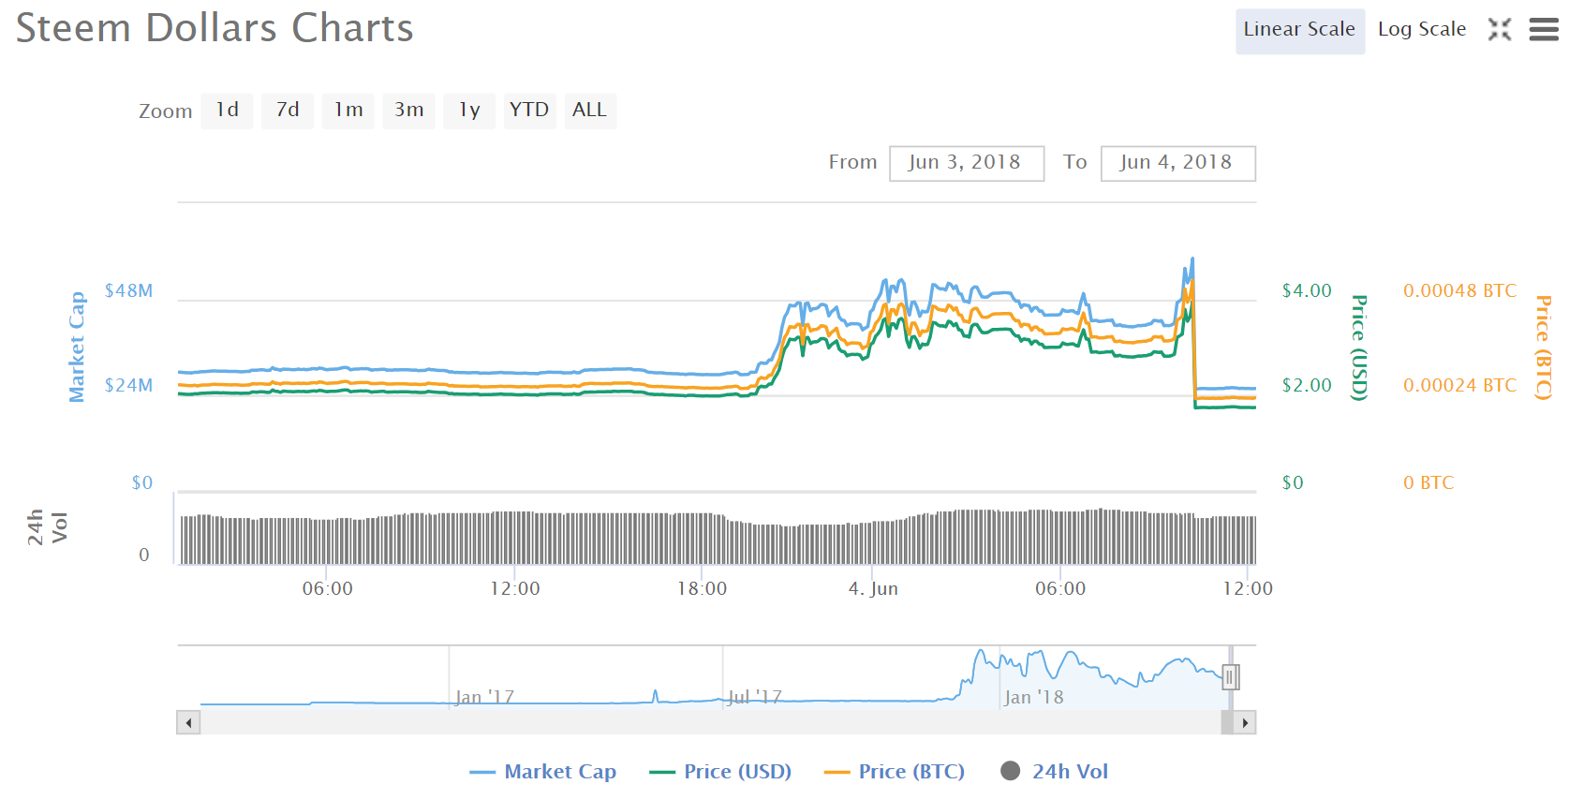This screenshot has height=799, width=1569.
Task: Set zoom to 1d
Action: [227, 111]
